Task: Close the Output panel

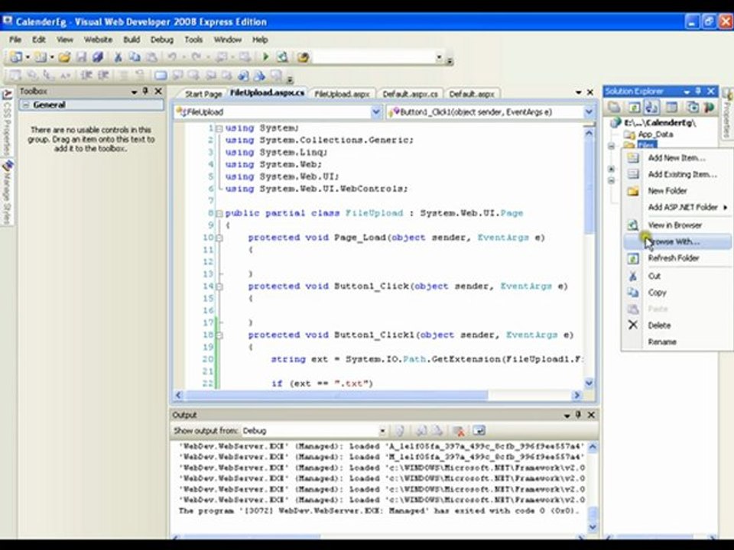Action: tap(591, 415)
